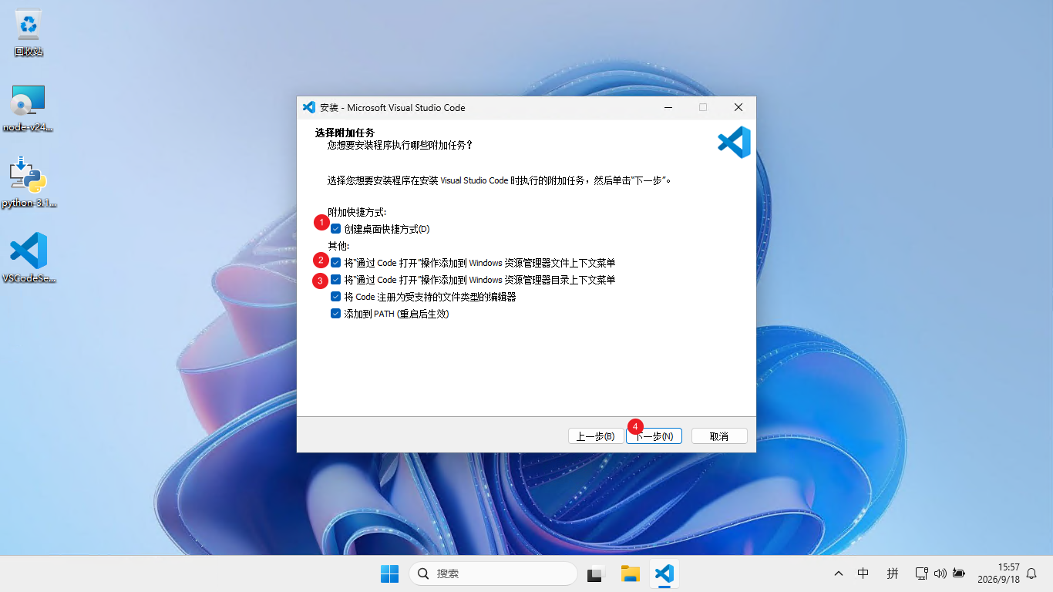
Task: Show hidden system tray icons
Action: [x=839, y=573]
